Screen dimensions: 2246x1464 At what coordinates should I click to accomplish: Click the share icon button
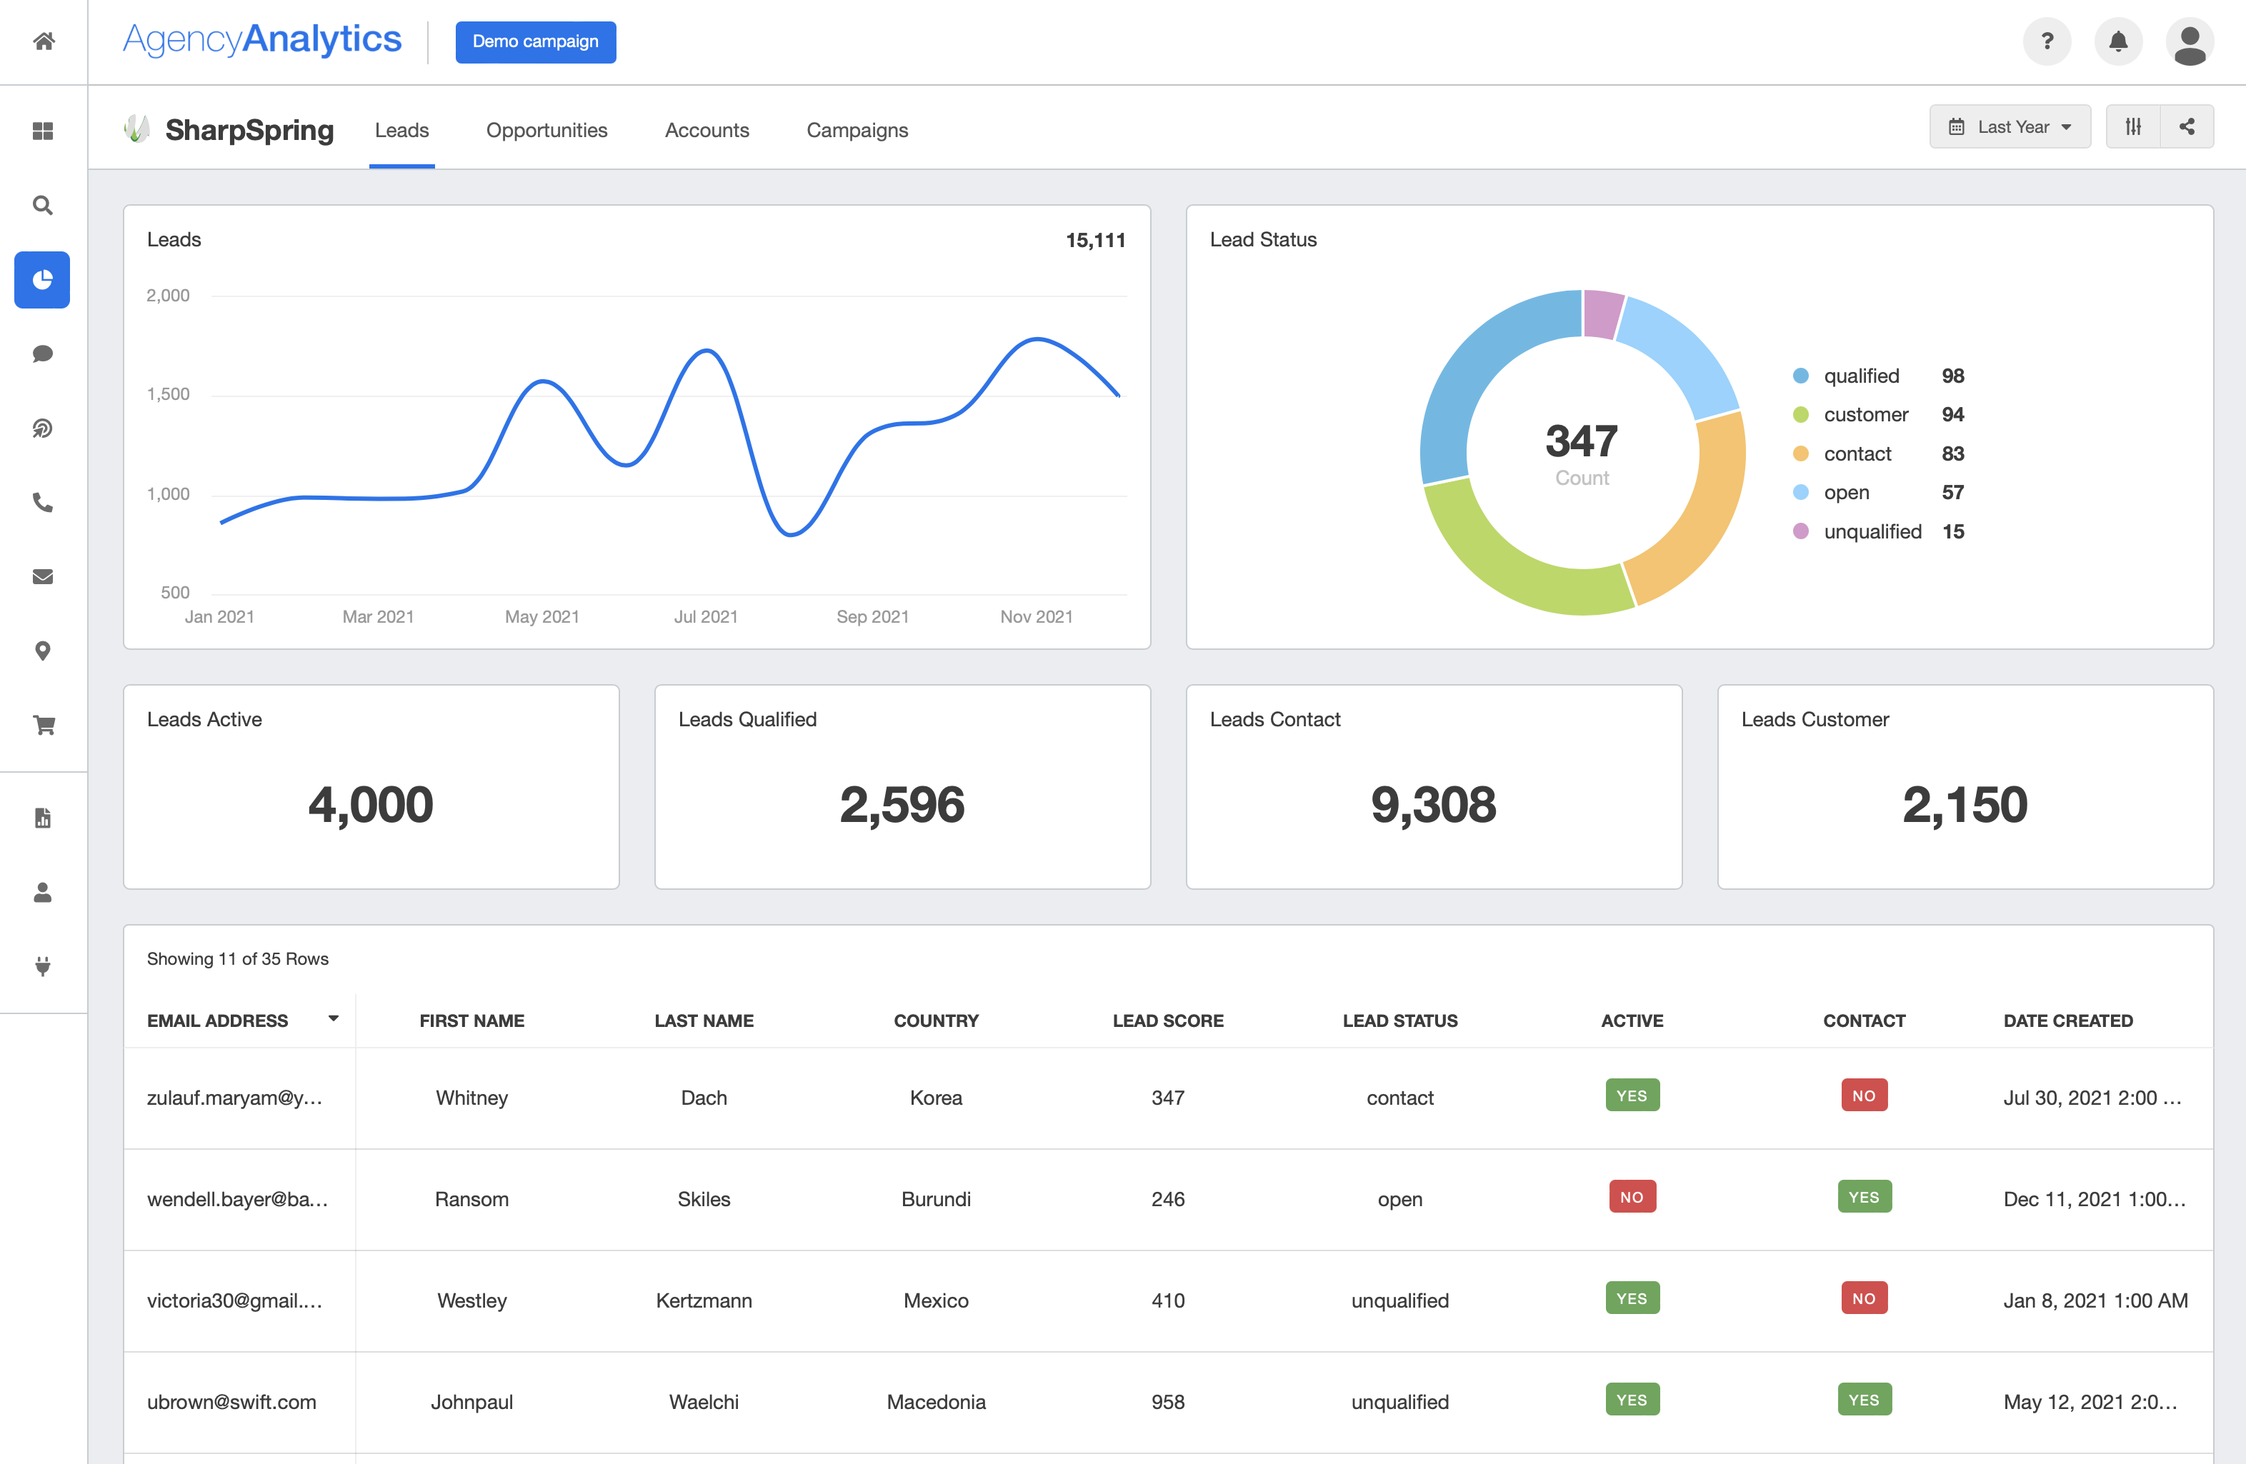[2187, 126]
